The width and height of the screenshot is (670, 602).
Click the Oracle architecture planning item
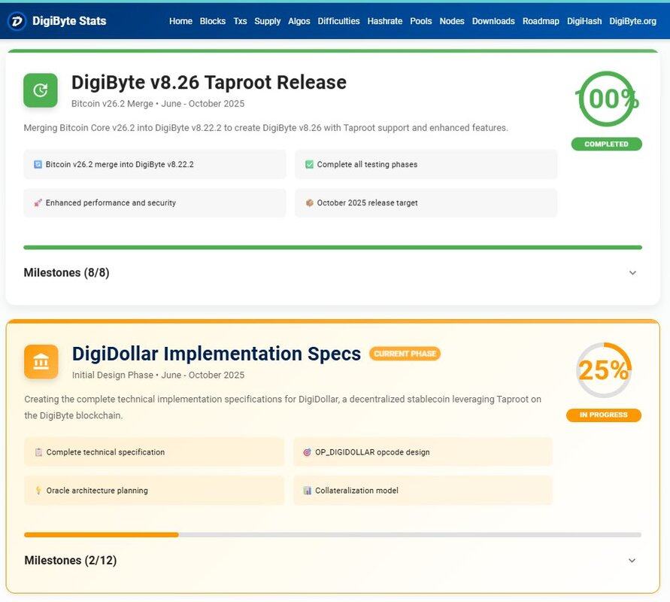(x=154, y=491)
